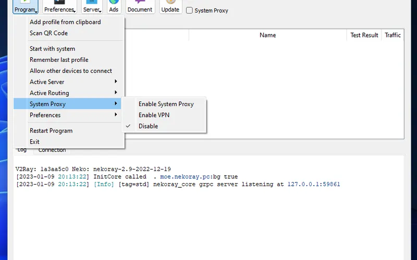Click the Update toolbar icon
The image size is (417, 260).
coord(170,7)
